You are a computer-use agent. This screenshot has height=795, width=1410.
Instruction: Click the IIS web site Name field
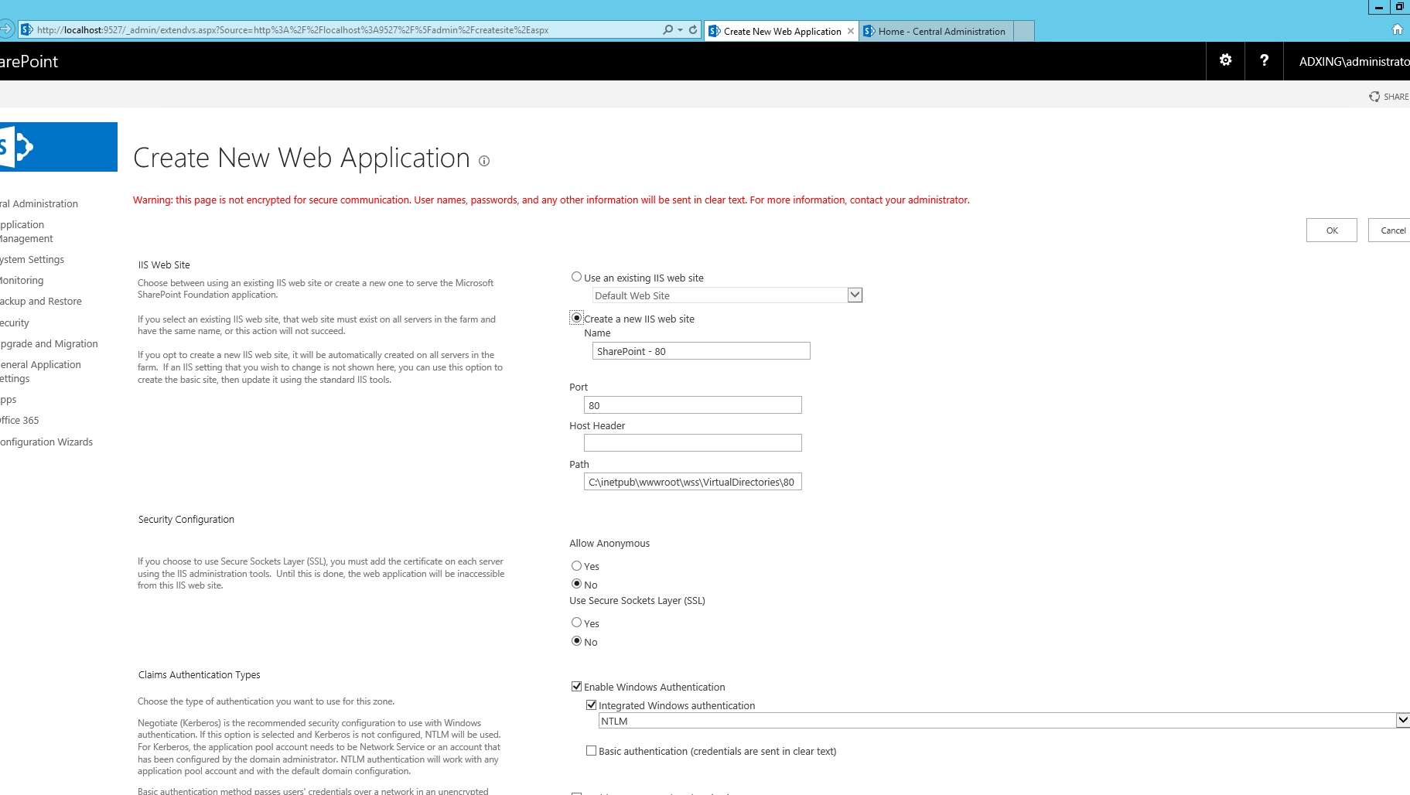[702, 351]
